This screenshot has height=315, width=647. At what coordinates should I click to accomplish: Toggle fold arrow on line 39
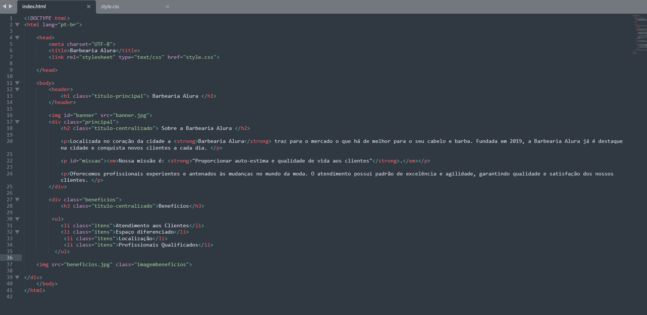click(x=17, y=277)
